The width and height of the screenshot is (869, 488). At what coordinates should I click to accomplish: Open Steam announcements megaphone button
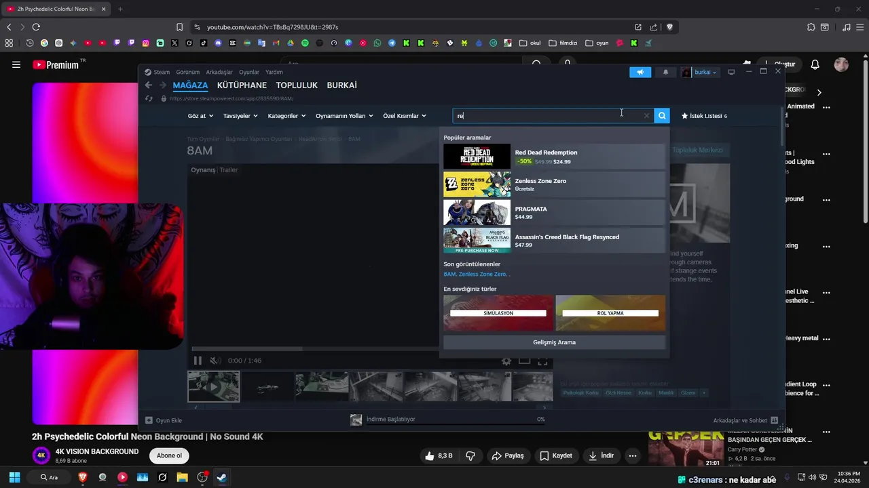[640, 72]
